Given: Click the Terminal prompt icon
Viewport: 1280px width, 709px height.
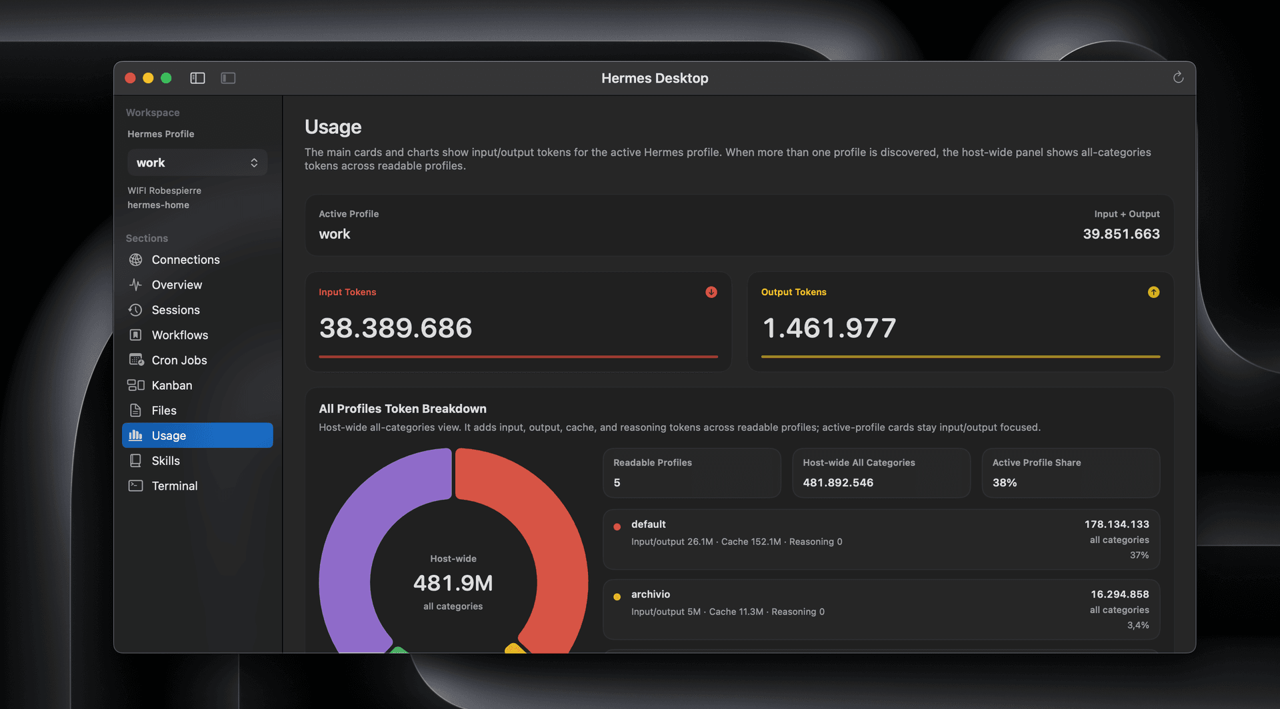Looking at the screenshot, I should (x=136, y=486).
